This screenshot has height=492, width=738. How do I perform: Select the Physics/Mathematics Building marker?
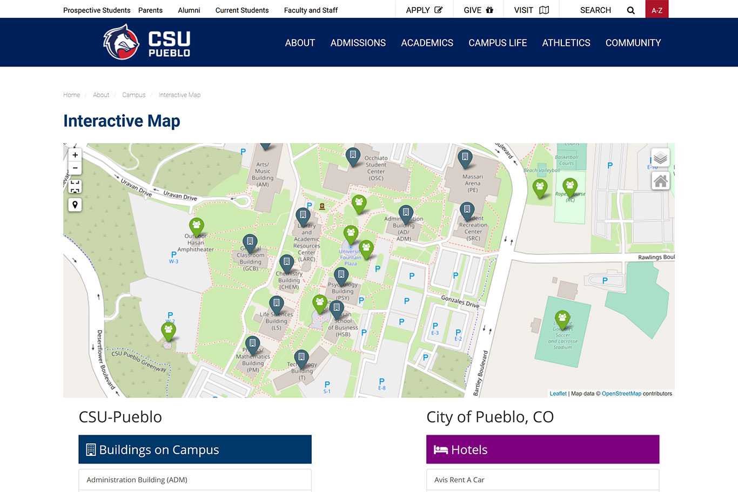point(252,345)
